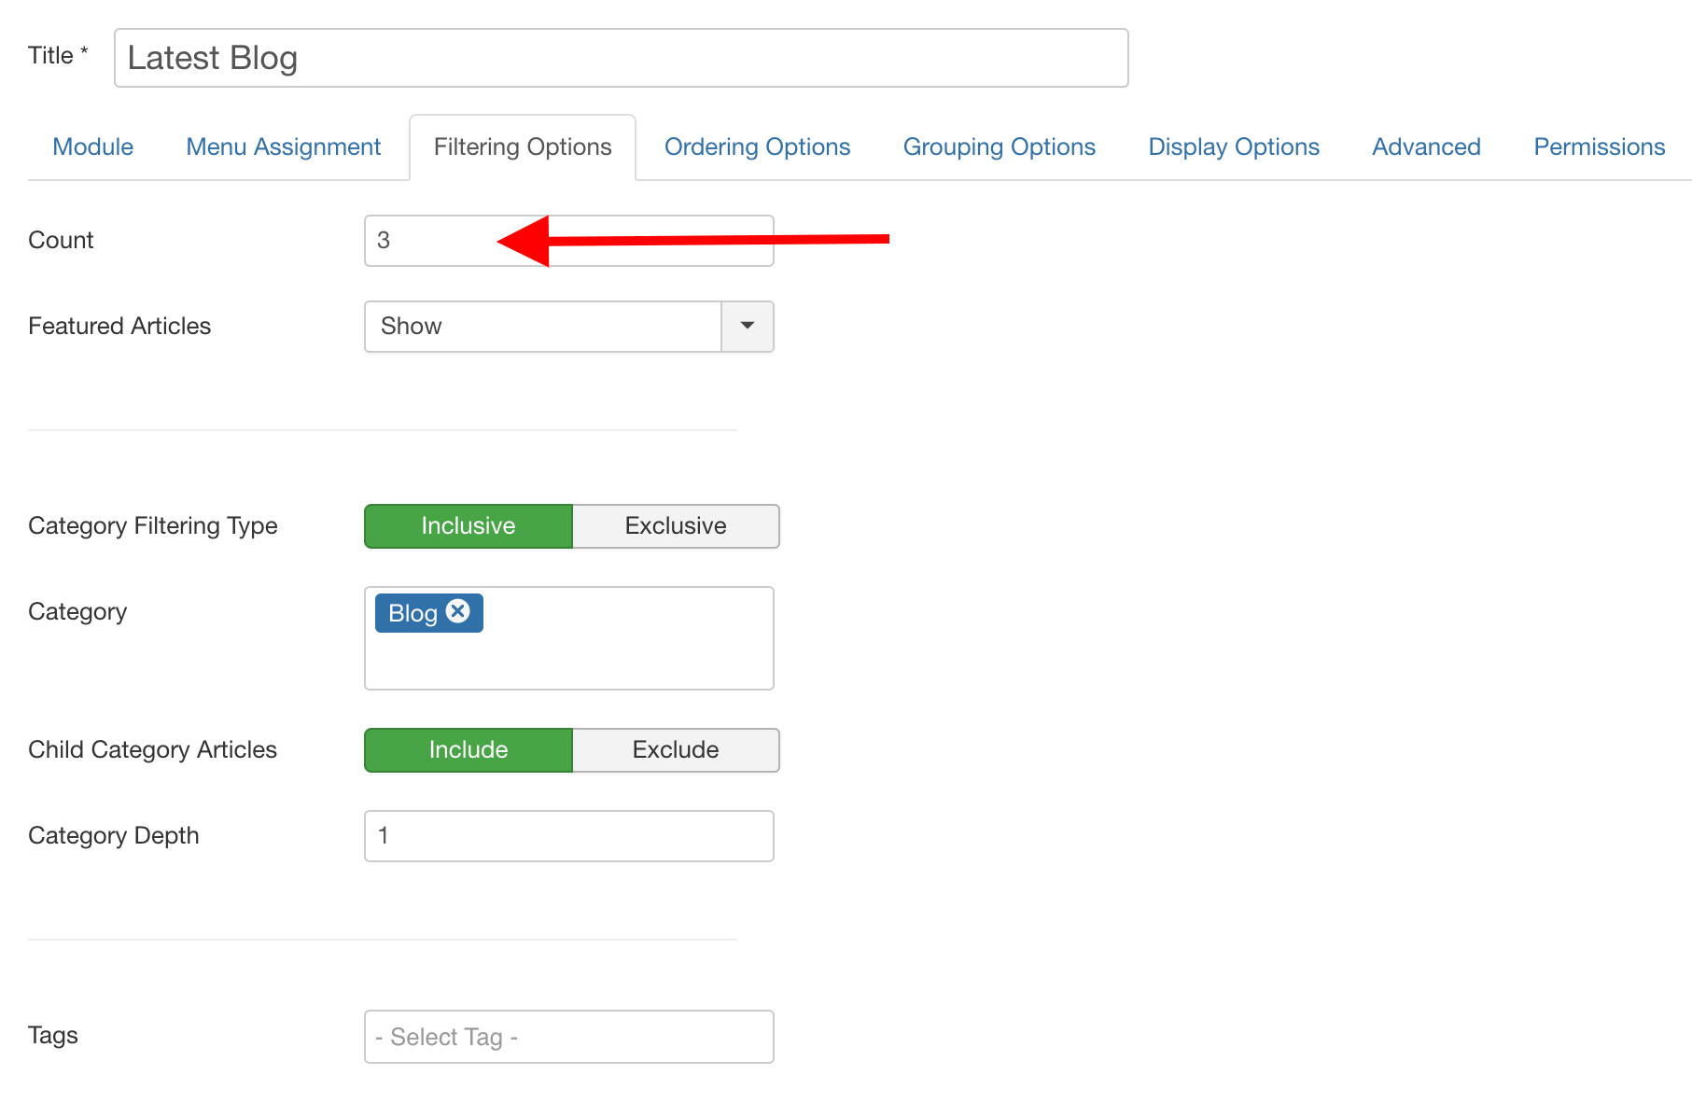Open the Featured Articles dropdown arrow

click(747, 326)
